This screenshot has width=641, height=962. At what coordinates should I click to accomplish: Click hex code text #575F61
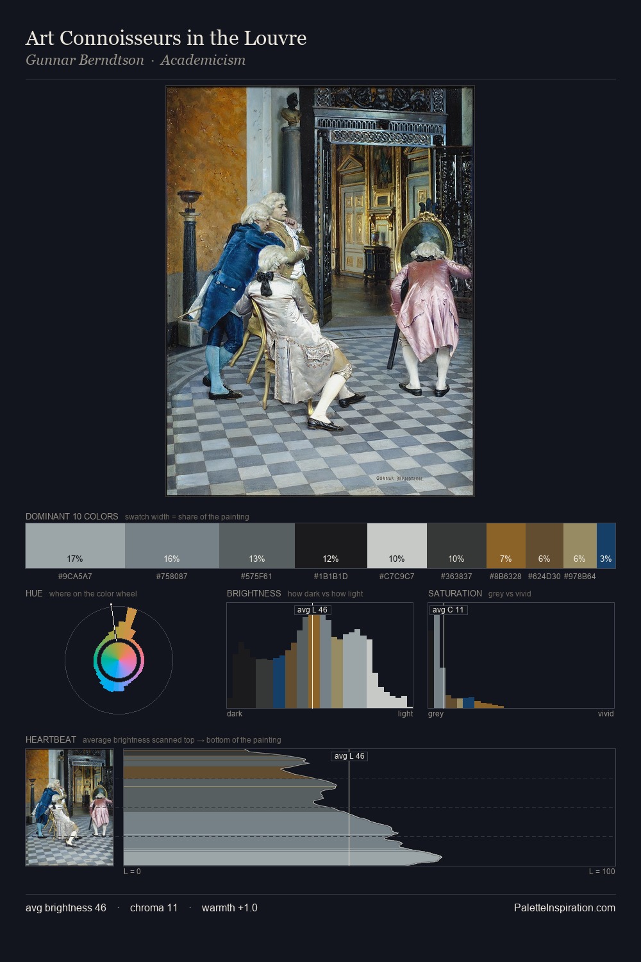click(x=256, y=576)
